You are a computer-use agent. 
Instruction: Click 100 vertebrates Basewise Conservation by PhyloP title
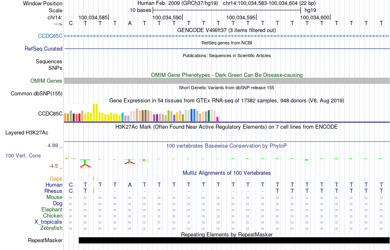227,146
